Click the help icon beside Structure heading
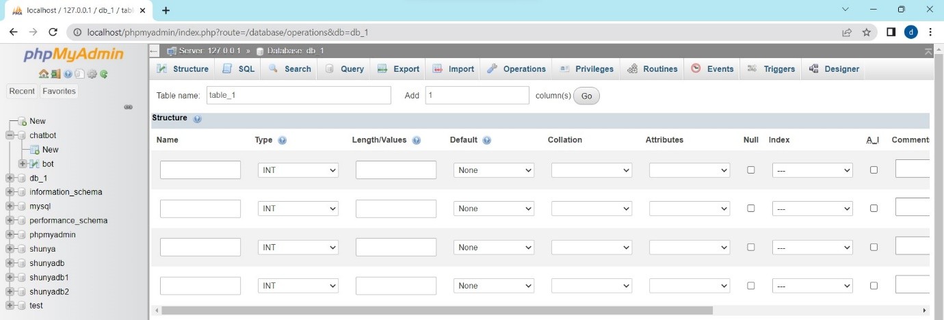Viewport: 944px width, 320px height. coord(198,118)
